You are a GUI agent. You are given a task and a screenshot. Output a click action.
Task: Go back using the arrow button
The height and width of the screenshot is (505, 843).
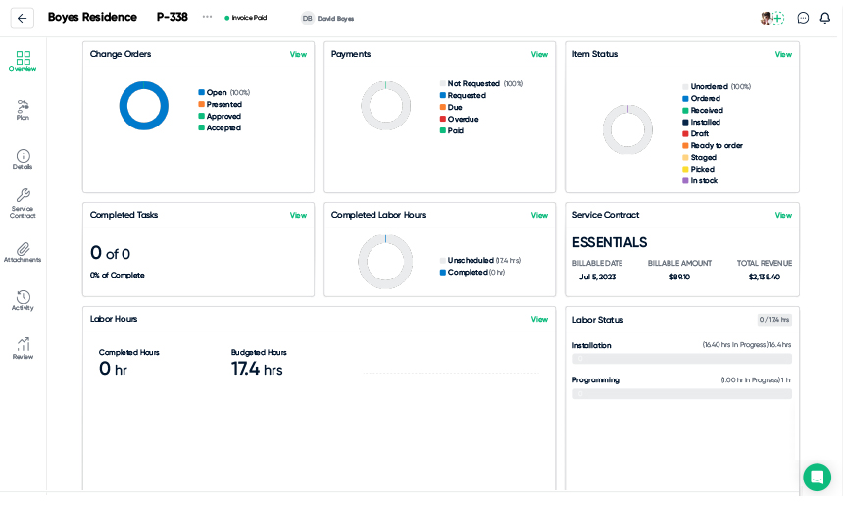coord(22,19)
